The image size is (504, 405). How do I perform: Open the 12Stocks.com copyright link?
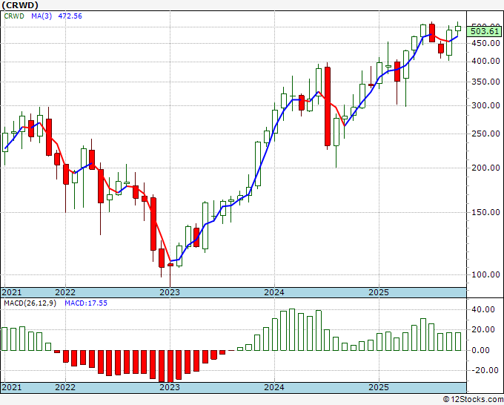point(473,400)
